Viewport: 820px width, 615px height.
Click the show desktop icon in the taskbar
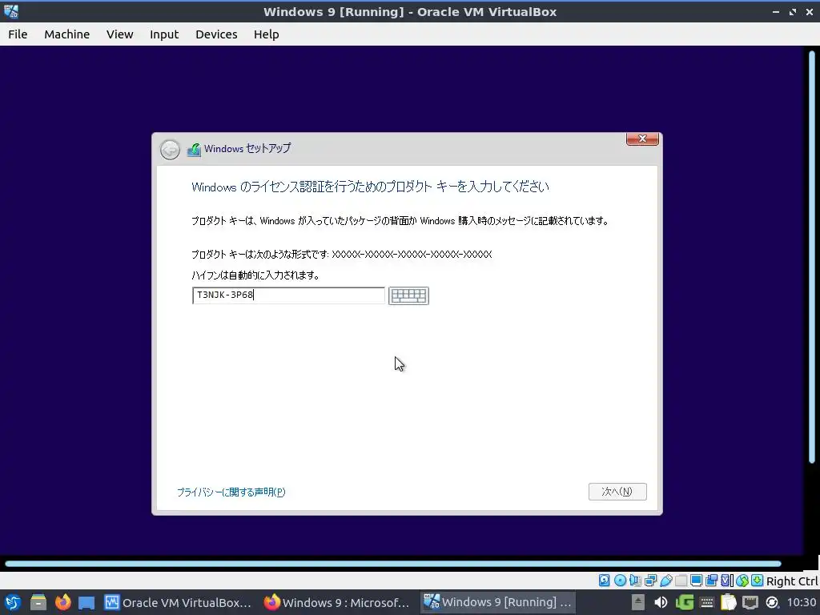(x=86, y=602)
